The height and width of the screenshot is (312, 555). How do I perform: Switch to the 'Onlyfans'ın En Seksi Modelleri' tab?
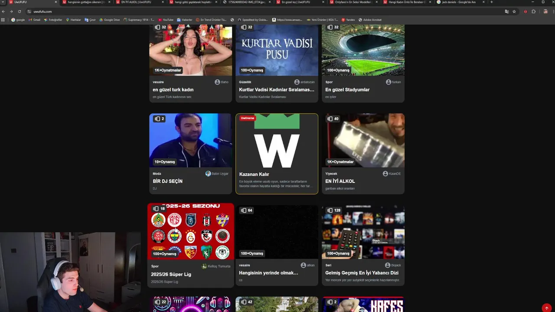353,2
